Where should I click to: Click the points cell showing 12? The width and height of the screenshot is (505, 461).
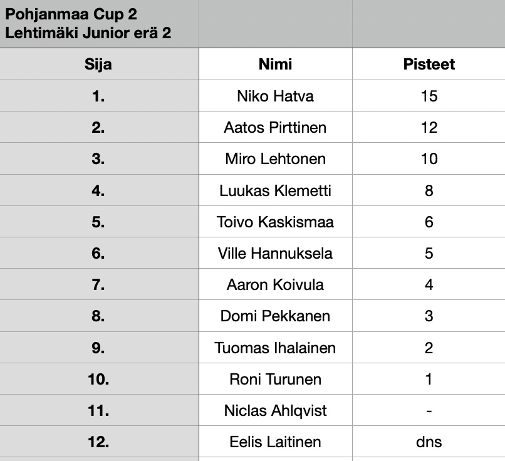click(x=429, y=127)
